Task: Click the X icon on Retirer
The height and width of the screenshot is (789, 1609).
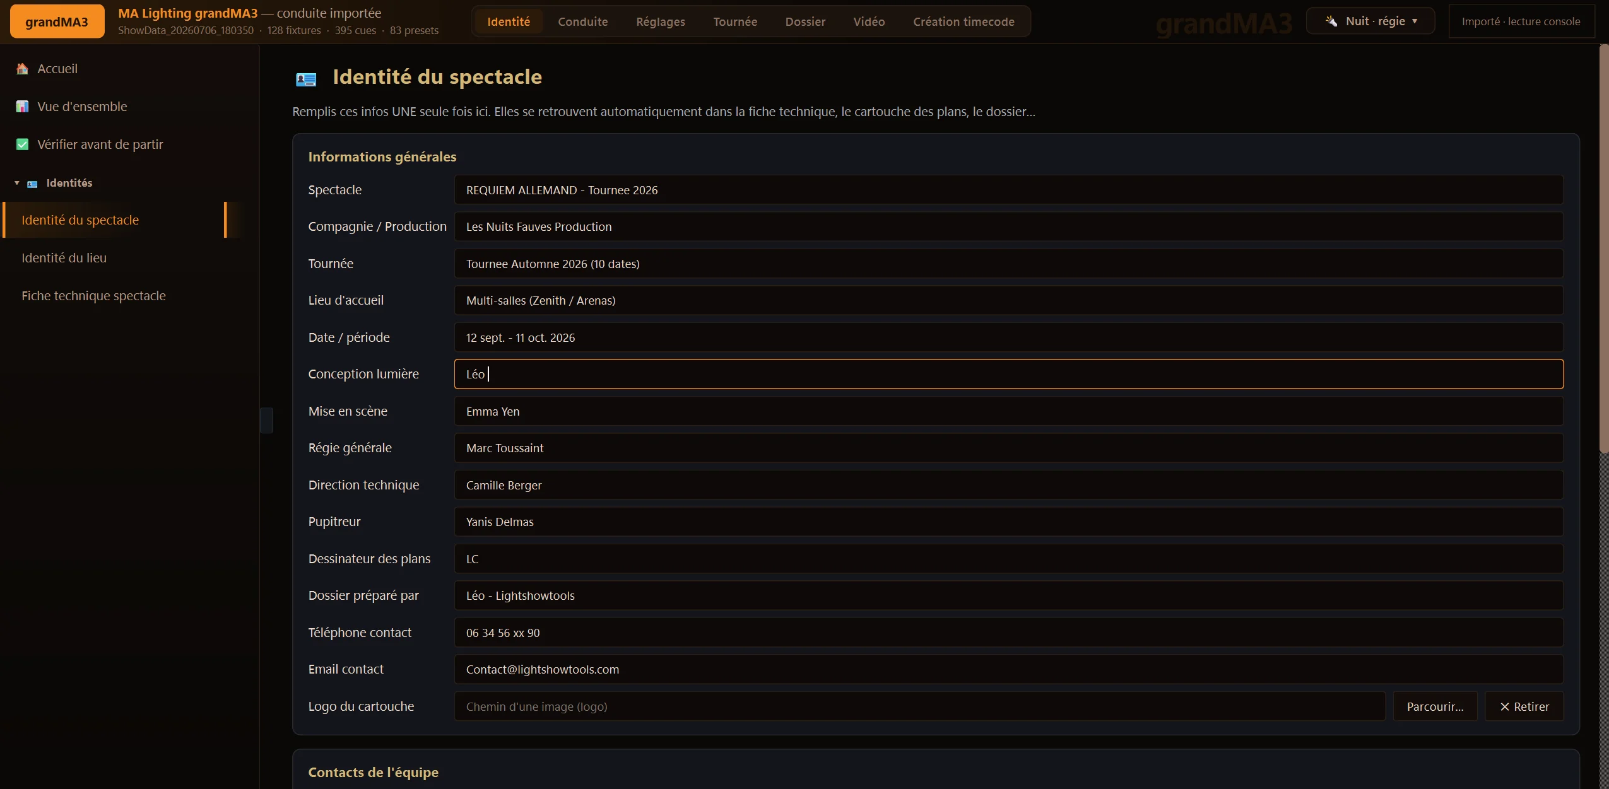Action: coord(1505,707)
